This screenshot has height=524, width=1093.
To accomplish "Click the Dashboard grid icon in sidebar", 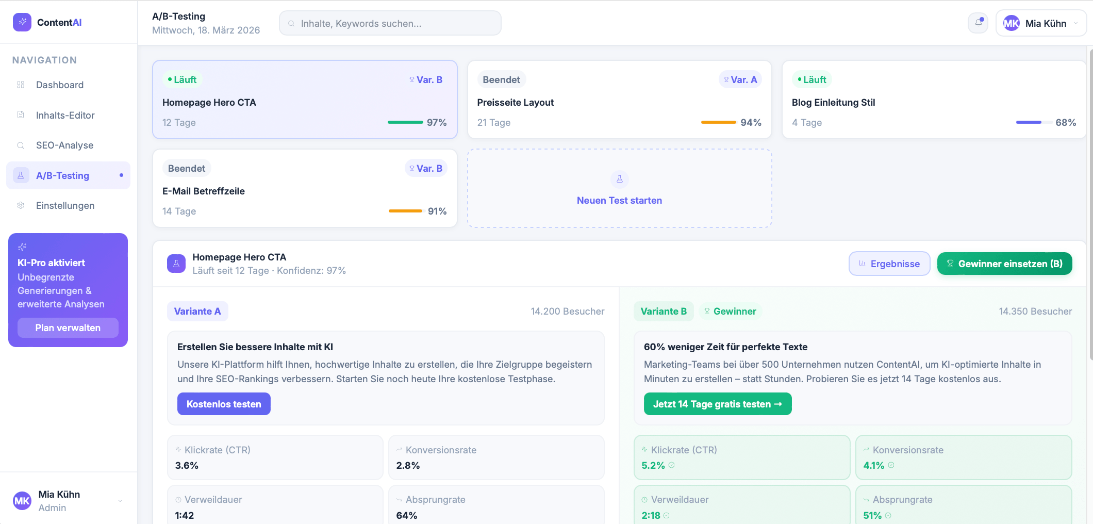I will pos(21,85).
